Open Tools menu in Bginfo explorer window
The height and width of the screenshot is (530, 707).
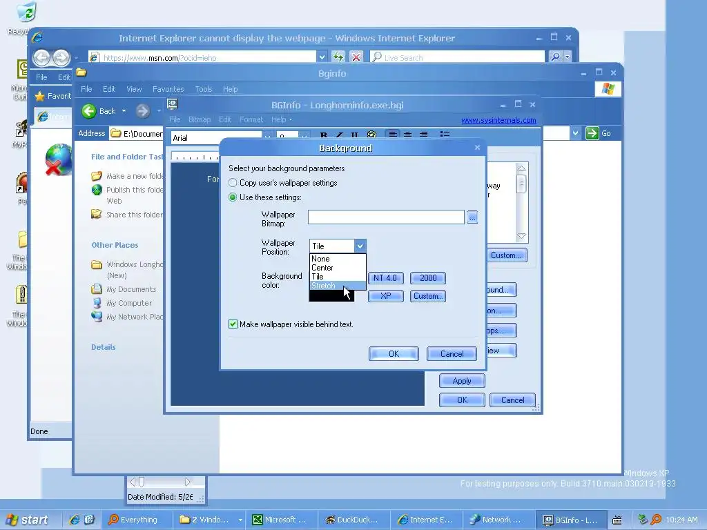(204, 89)
